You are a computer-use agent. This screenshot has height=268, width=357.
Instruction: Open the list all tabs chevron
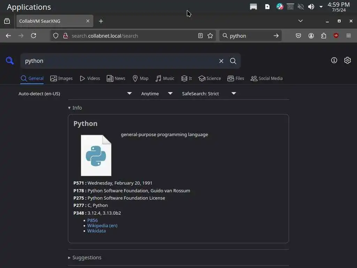pos(300,21)
